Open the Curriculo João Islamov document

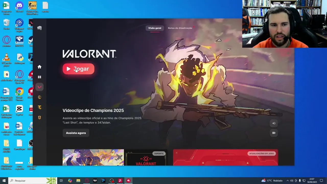point(19,129)
